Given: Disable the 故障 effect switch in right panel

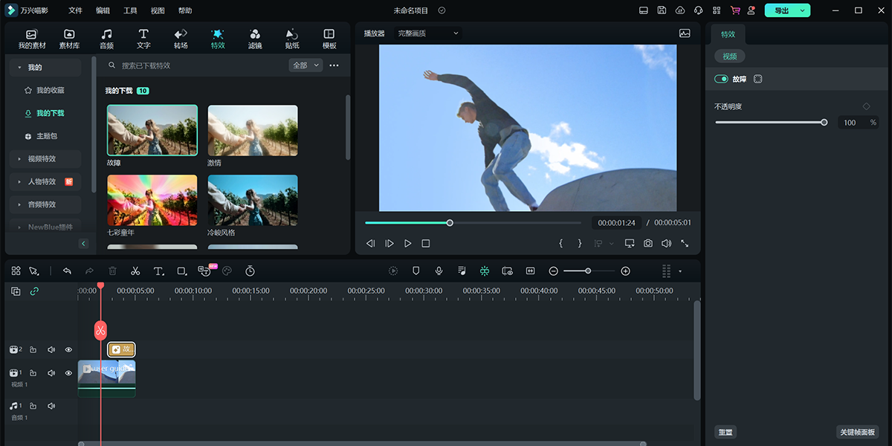Looking at the screenshot, I should [x=721, y=78].
